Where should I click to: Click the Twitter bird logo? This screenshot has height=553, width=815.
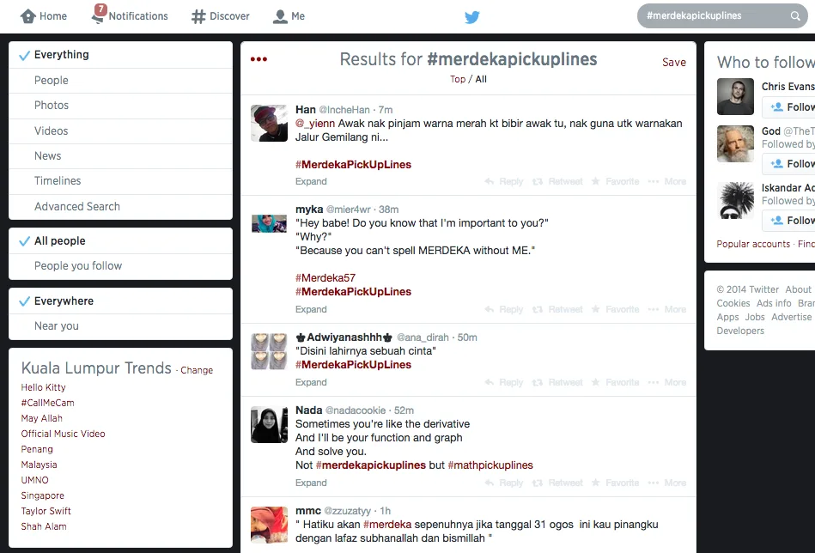coord(471,16)
